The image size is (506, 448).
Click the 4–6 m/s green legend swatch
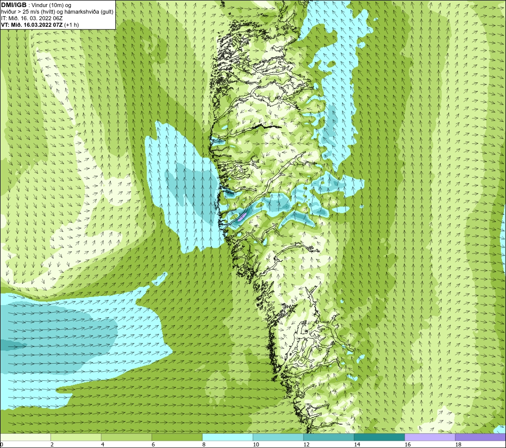coord(126,437)
